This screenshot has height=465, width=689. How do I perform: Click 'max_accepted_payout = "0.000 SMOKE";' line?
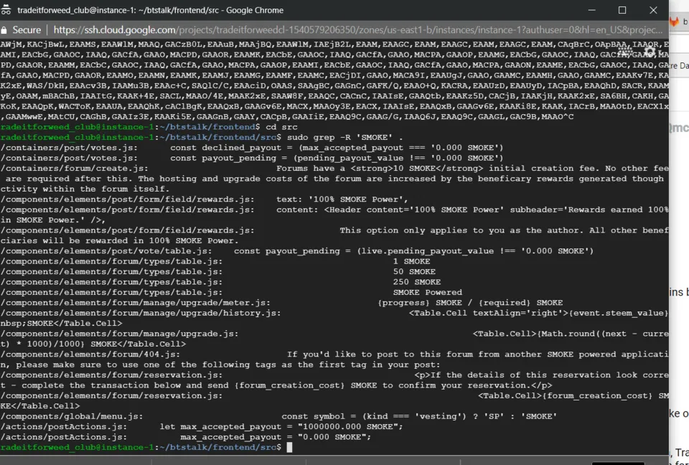pyautogui.click(x=276, y=437)
